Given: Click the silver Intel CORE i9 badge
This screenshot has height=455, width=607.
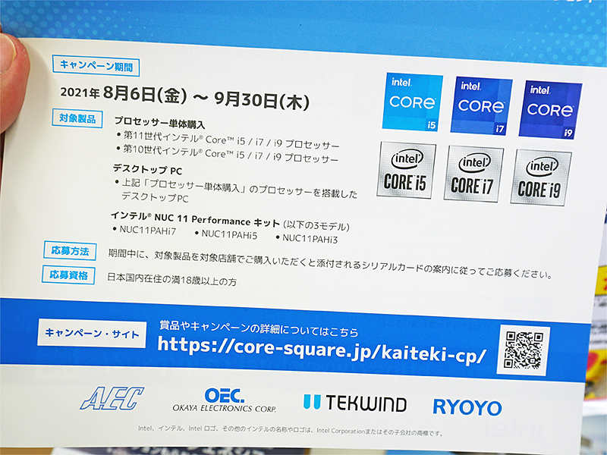Looking at the screenshot, I should coord(541,177).
